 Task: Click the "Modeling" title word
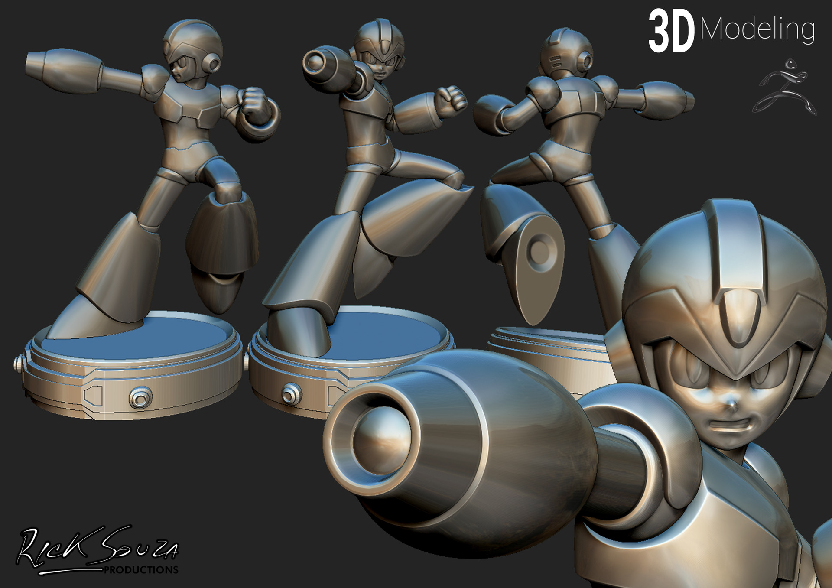[757, 29]
